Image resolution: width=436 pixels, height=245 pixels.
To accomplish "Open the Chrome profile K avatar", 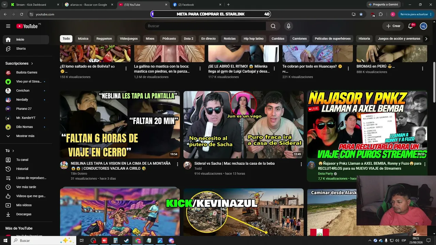I will (x=393, y=14).
